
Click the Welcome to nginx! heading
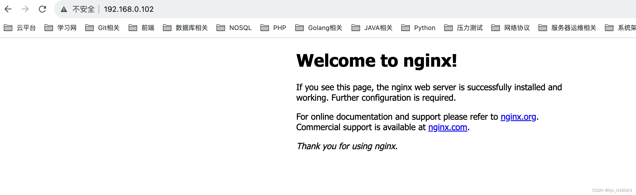coord(377,61)
